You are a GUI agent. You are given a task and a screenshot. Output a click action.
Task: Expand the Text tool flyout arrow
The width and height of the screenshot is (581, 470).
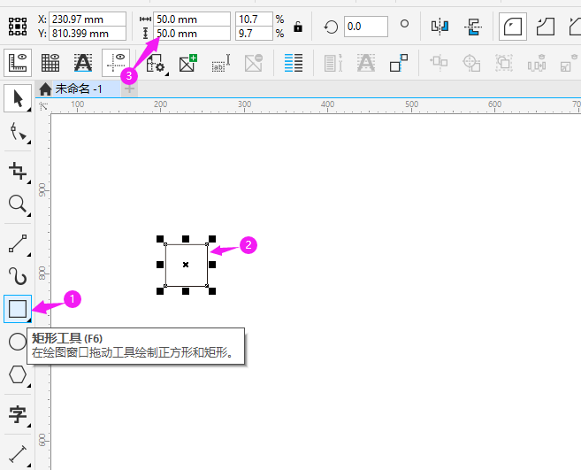29,425
